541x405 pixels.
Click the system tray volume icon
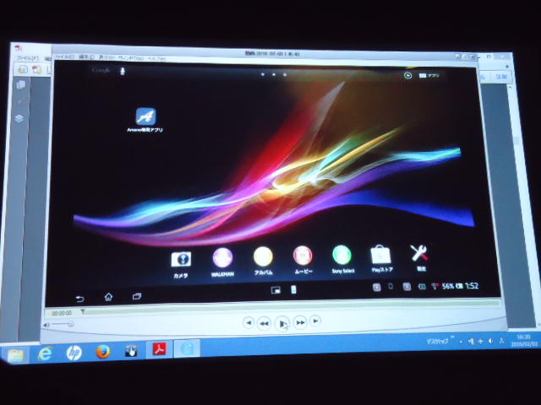coord(491,341)
